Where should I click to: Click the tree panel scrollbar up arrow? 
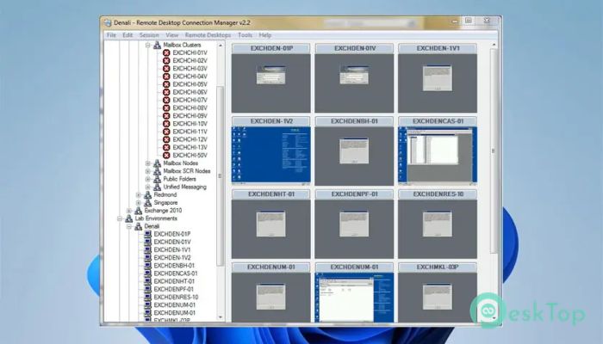pos(221,46)
